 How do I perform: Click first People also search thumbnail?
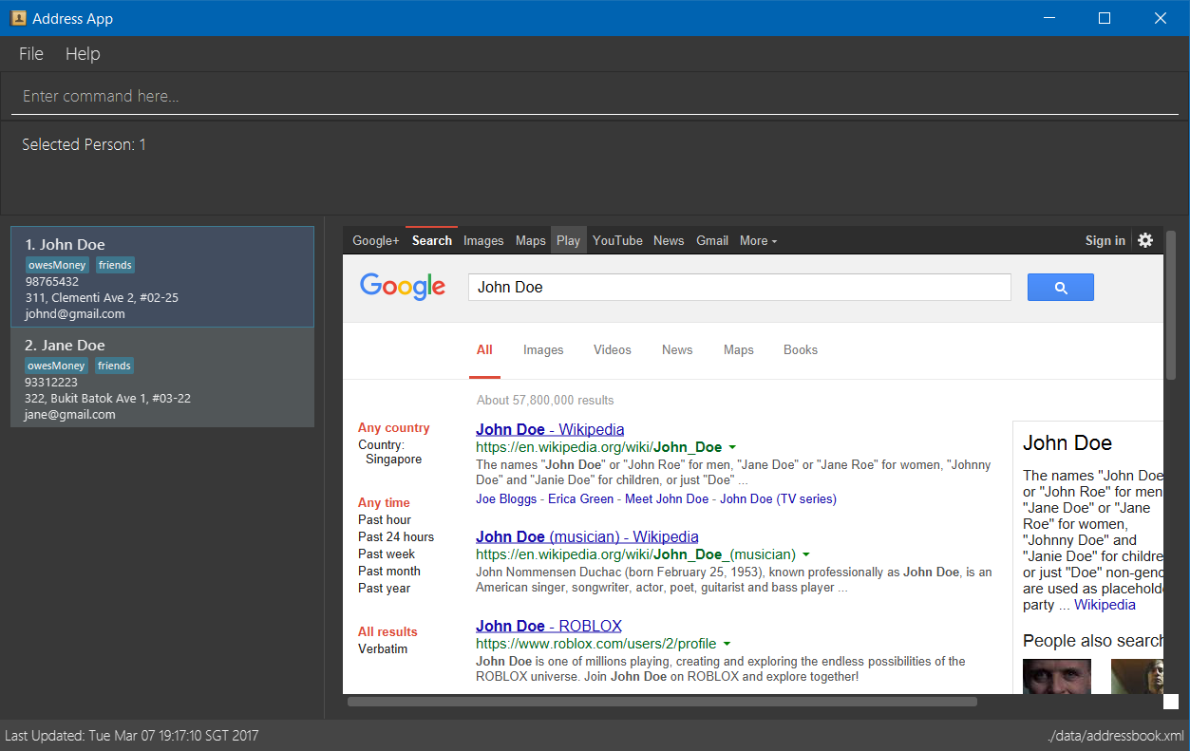tap(1057, 676)
